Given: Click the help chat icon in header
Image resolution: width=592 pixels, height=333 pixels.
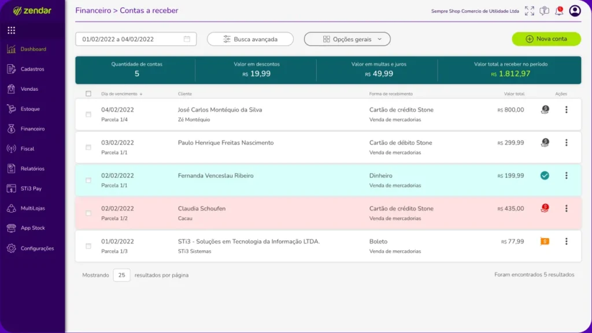Looking at the screenshot, I should click(544, 10).
